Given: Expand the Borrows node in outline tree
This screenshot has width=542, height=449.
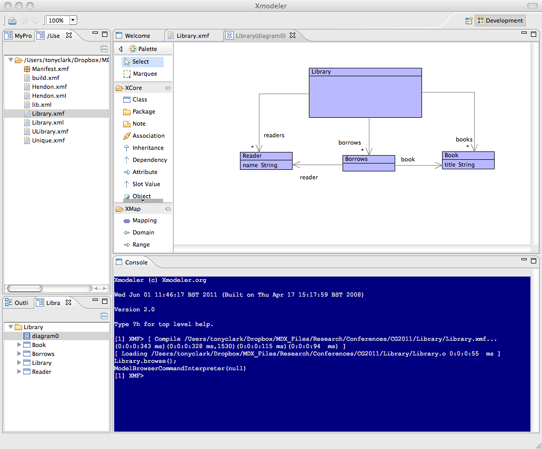Looking at the screenshot, I should click(x=19, y=354).
